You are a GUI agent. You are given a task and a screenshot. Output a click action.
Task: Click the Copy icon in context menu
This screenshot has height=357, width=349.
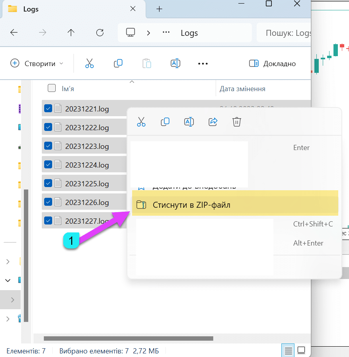tap(165, 122)
